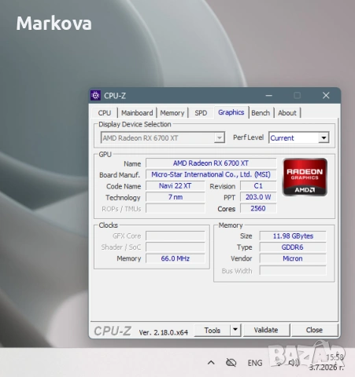Click the ENG language indicator
This screenshot has width=355, height=377.
[x=255, y=363]
